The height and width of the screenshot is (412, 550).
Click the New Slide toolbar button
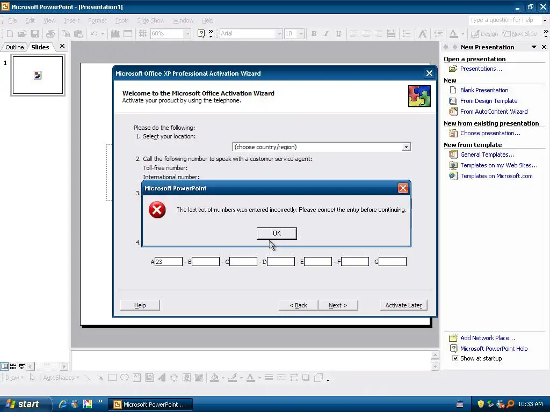click(519, 34)
